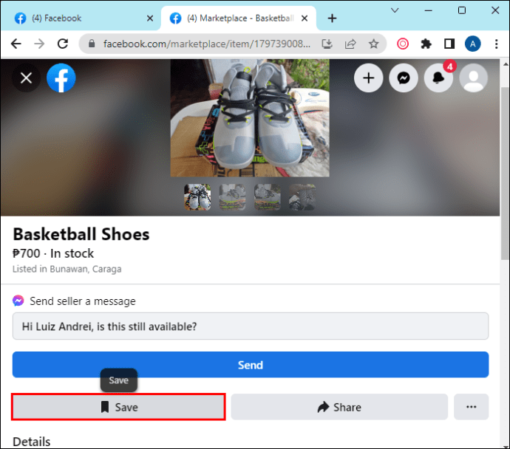This screenshot has width=510, height=449.
Task: Switch to the (4) Facebook tab
Action: click(x=81, y=18)
